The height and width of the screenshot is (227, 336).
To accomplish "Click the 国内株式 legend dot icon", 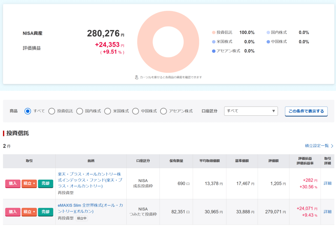I will (268, 32).
